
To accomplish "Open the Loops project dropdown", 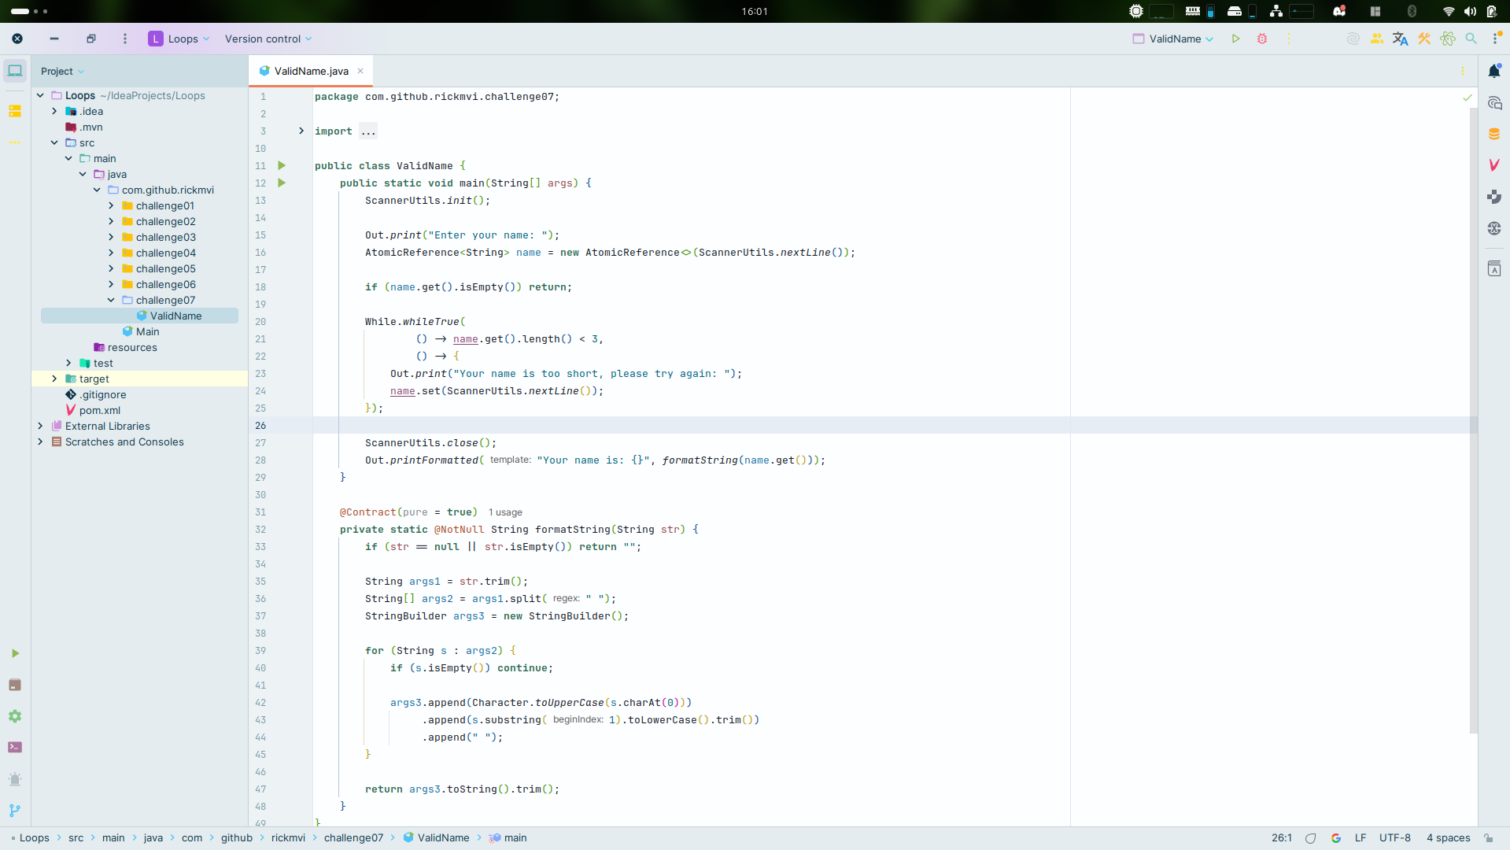I will 179,39.
